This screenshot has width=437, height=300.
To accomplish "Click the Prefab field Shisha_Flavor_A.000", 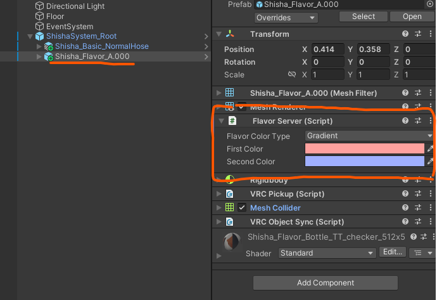I will [339, 4].
